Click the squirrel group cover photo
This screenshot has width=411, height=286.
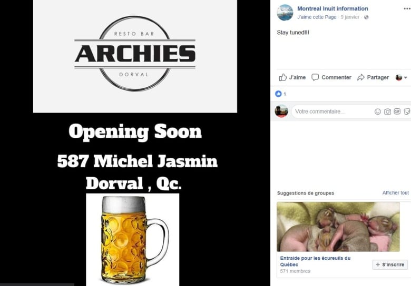click(338, 227)
